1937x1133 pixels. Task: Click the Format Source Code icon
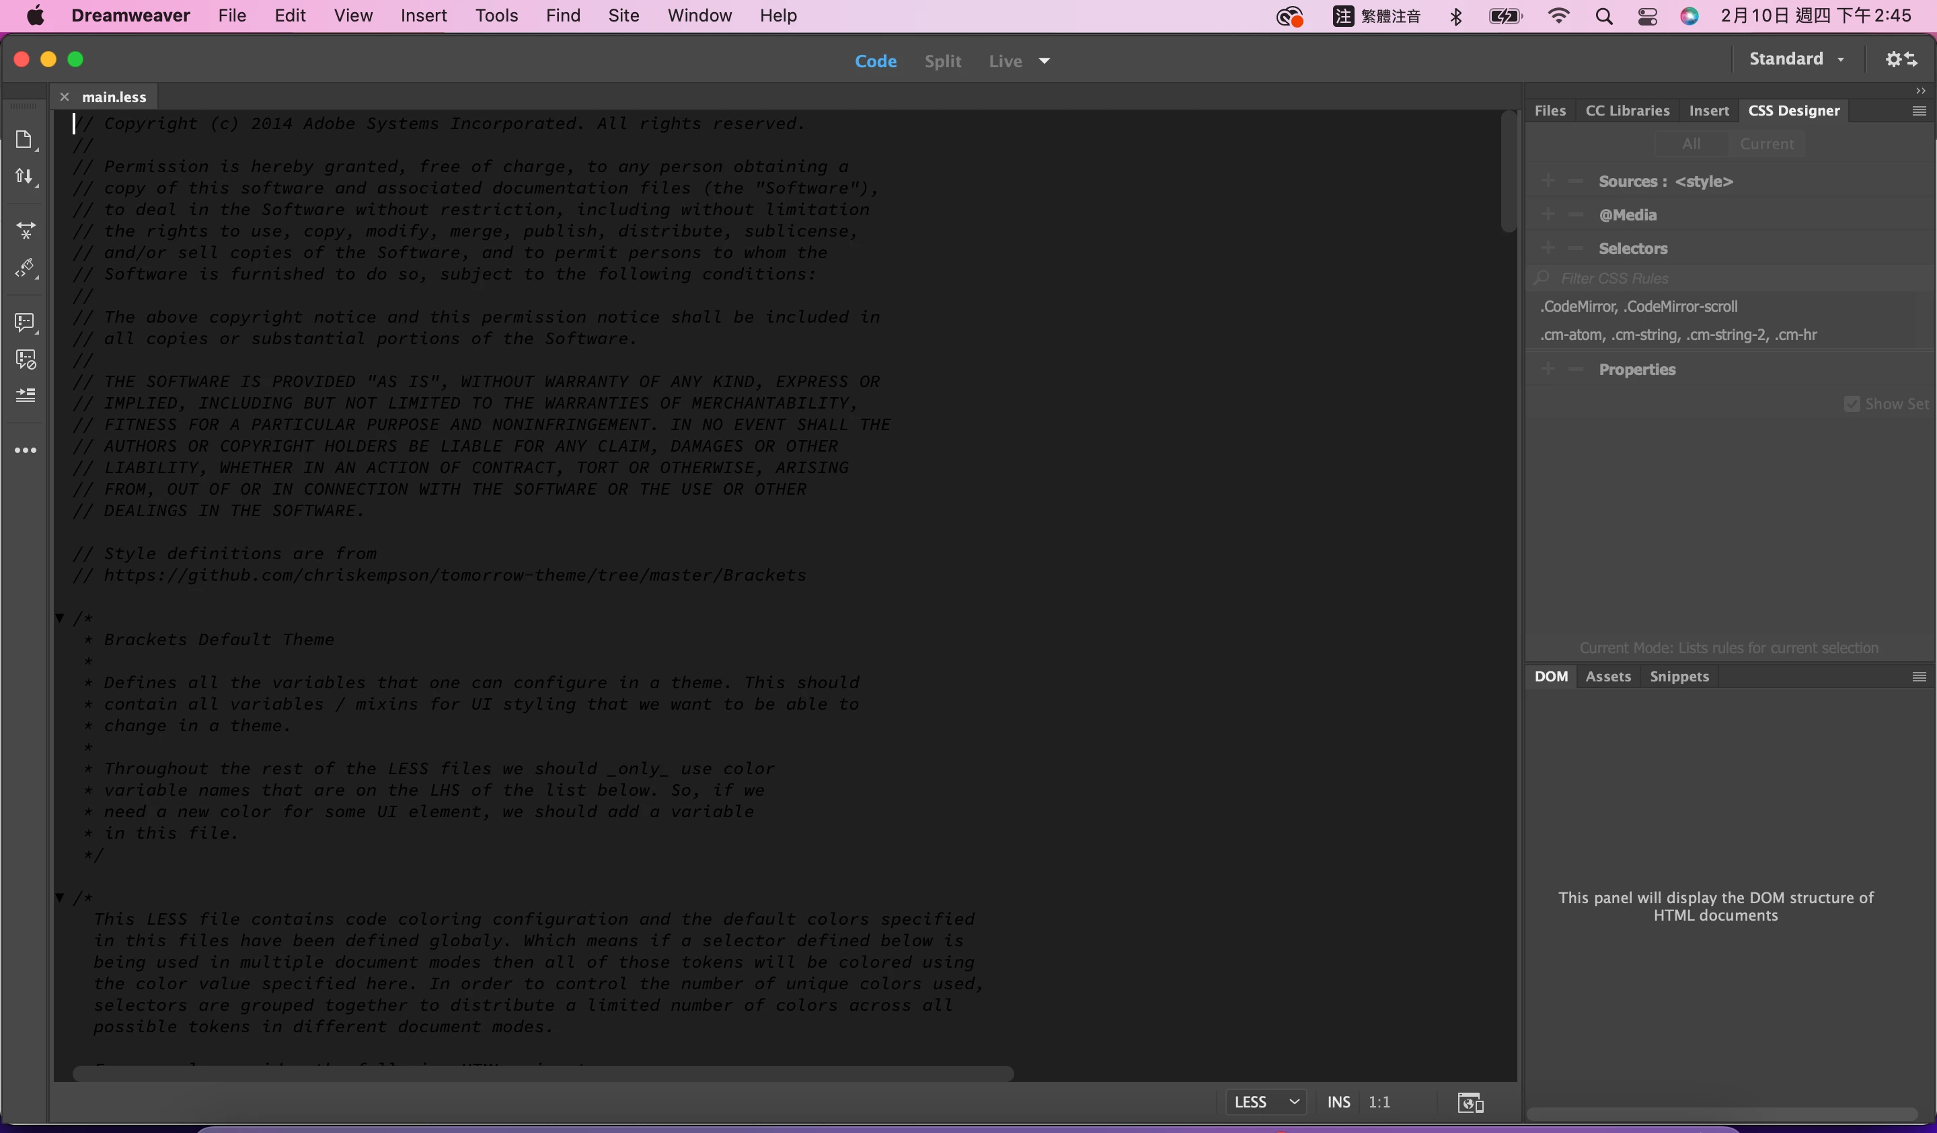(26, 268)
